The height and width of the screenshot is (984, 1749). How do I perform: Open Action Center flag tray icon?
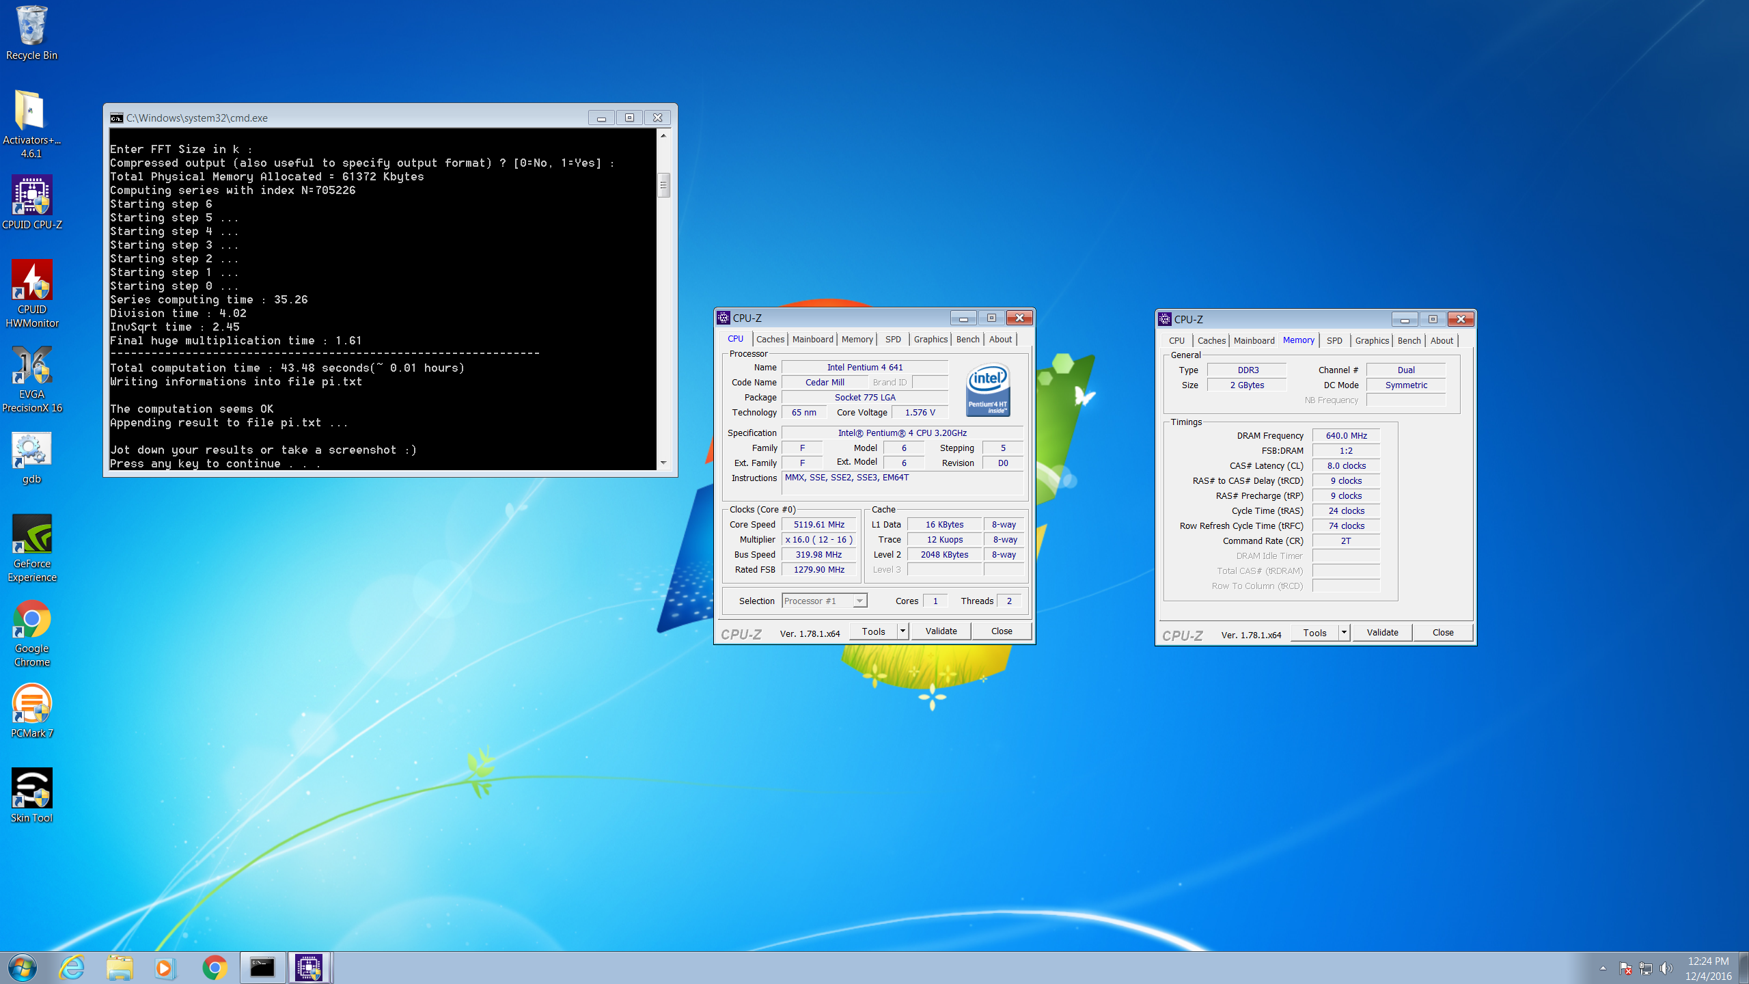click(1625, 968)
